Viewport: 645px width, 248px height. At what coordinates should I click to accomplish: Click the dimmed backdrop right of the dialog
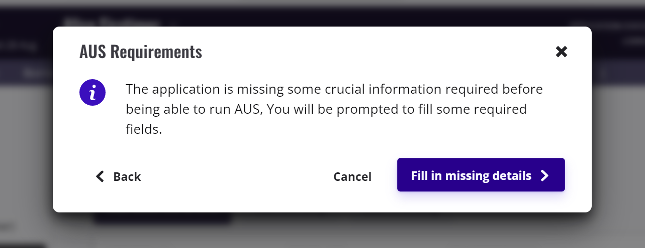tap(618, 150)
